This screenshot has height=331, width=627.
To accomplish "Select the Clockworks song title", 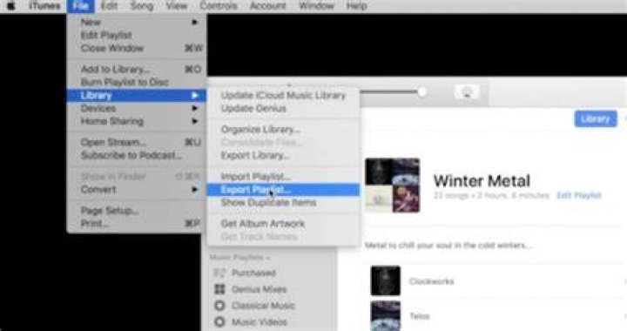I will pos(431,281).
